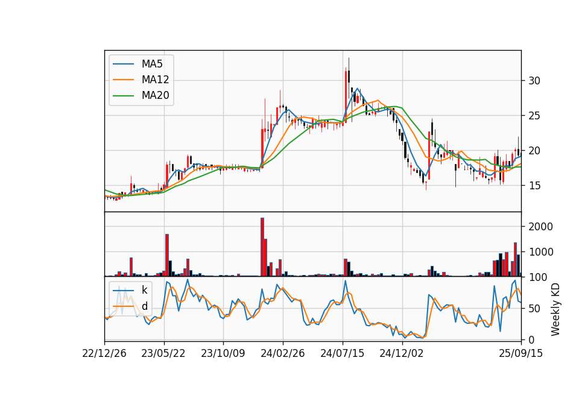Click the d legend label in KD panel

144,306
